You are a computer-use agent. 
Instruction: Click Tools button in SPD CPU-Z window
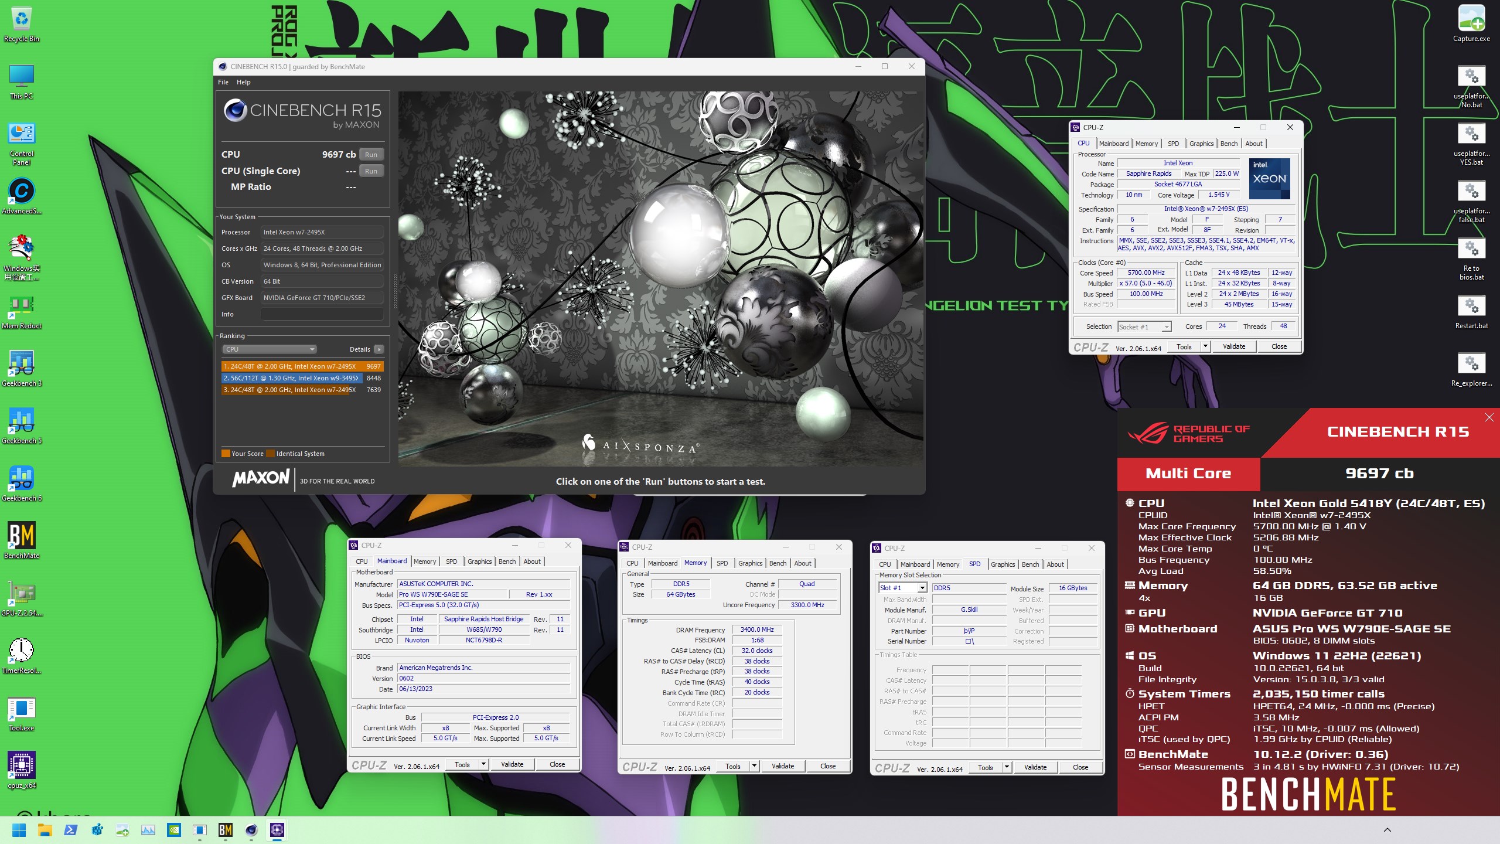pyautogui.click(x=986, y=767)
